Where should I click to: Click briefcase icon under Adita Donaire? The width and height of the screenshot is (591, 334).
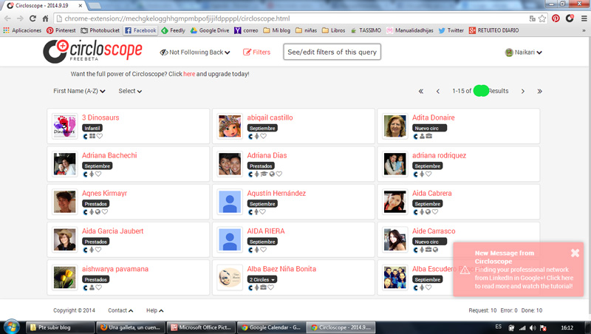click(429, 136)
